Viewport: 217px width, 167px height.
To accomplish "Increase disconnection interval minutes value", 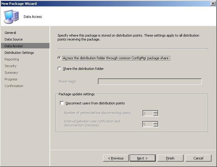I will (x=156, y=123).
